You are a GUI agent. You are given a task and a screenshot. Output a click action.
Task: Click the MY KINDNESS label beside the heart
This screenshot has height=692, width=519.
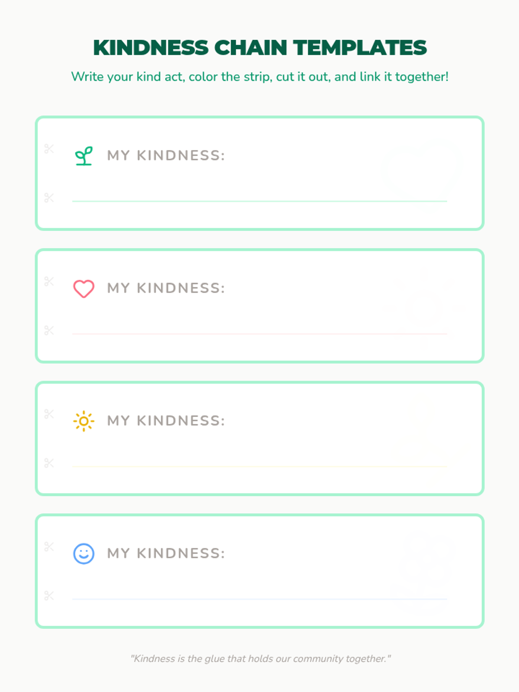coord(166,288)
